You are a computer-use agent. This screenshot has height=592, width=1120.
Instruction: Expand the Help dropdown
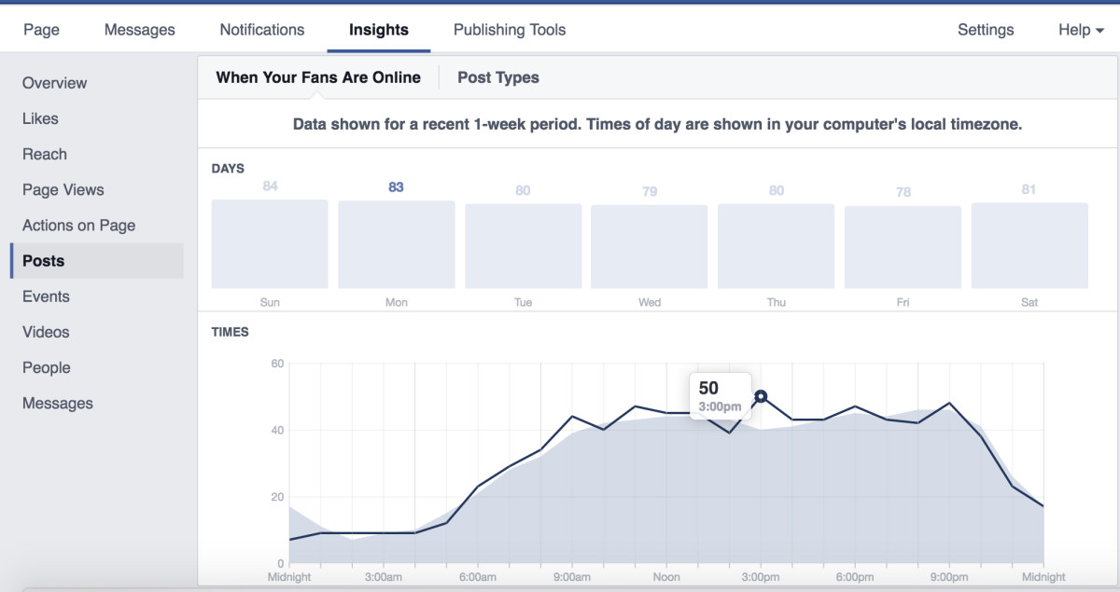1078,29
